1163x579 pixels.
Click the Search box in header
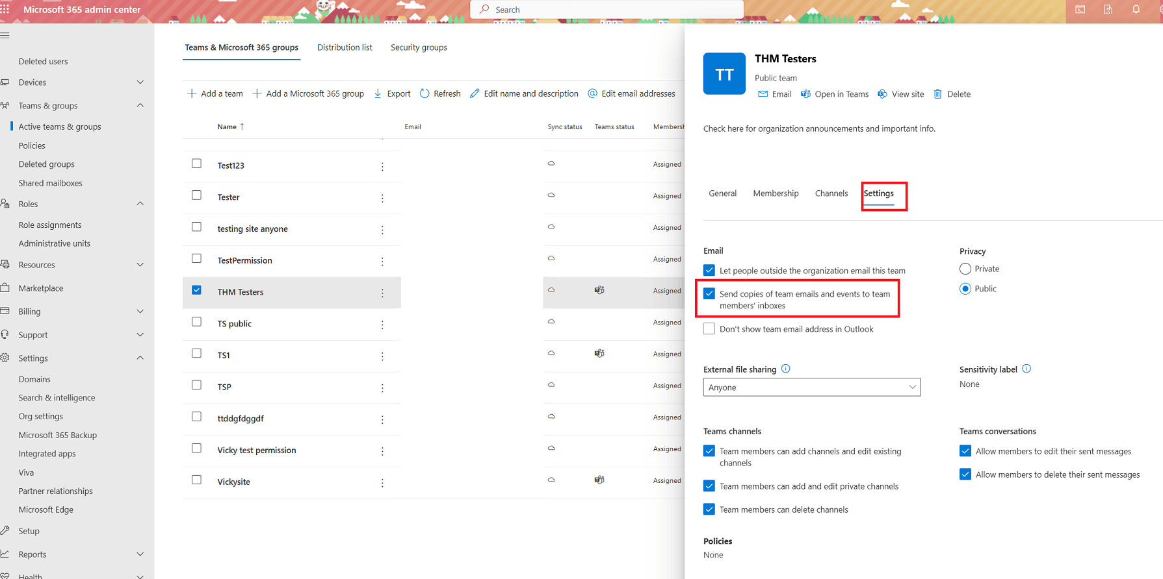pyautogui.click(x=607, y=10)
